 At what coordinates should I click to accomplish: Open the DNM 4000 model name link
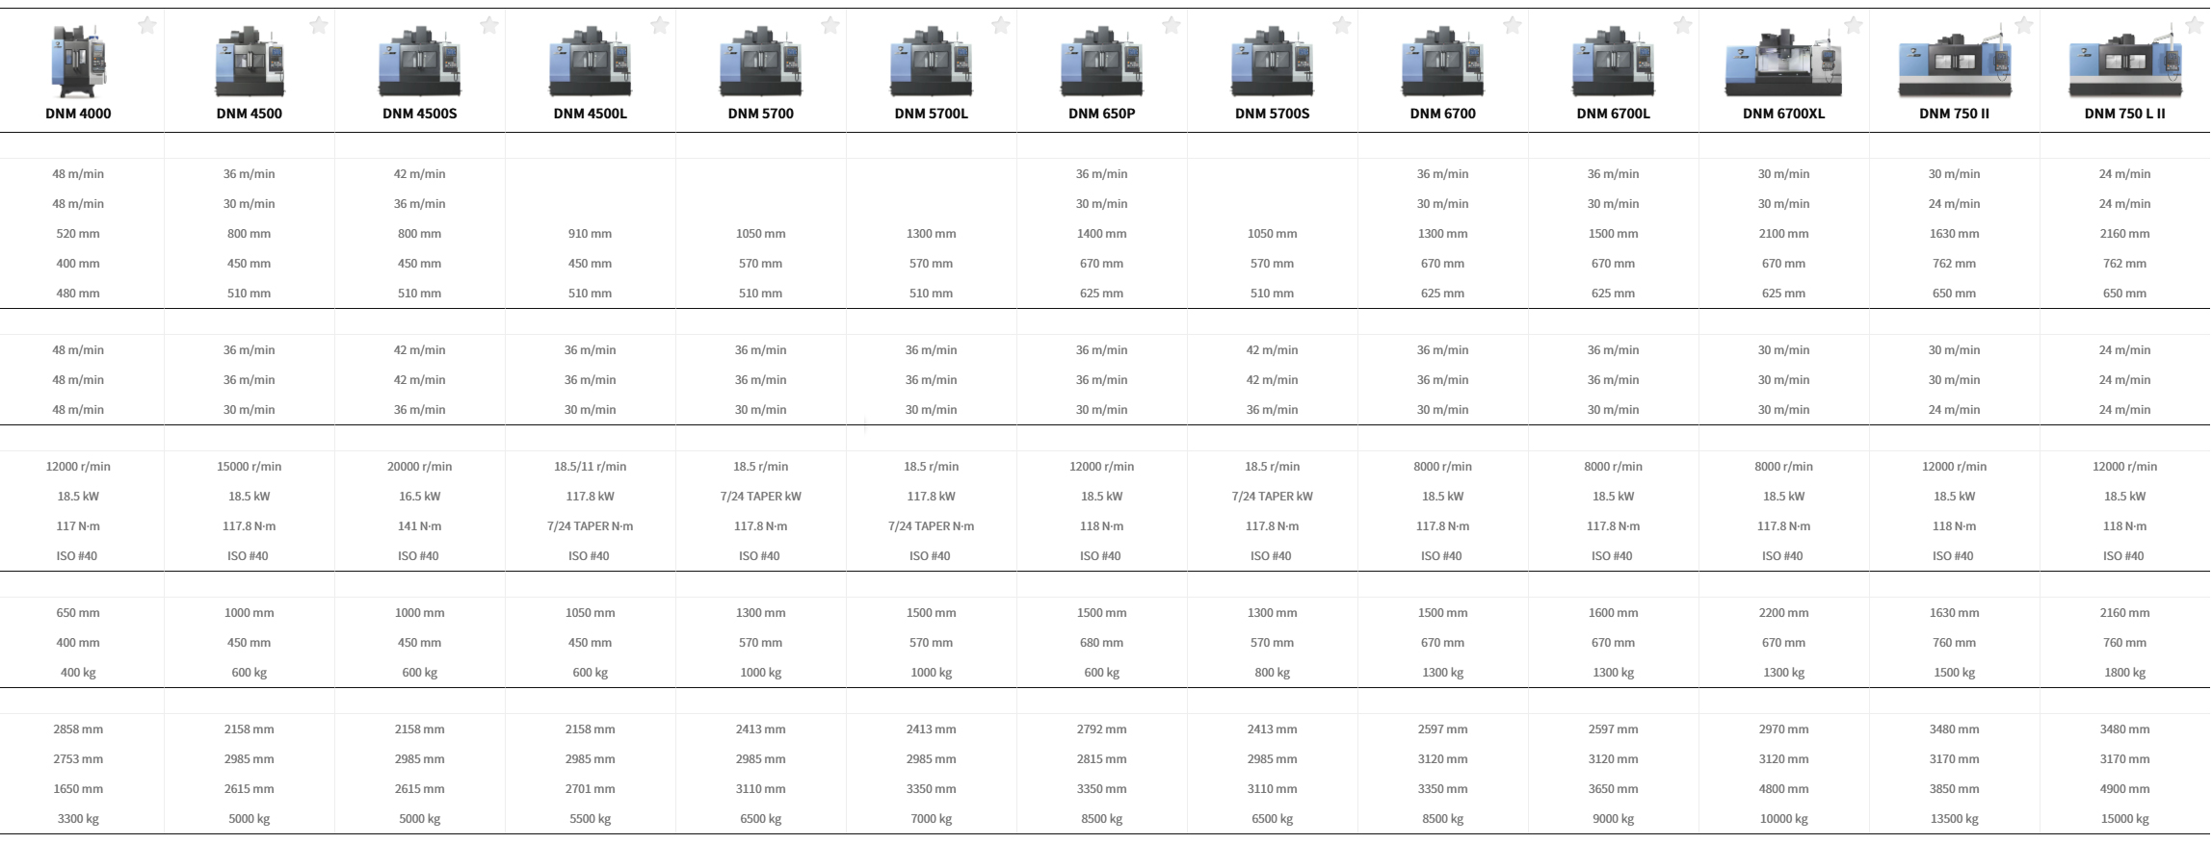coord(78,114)
